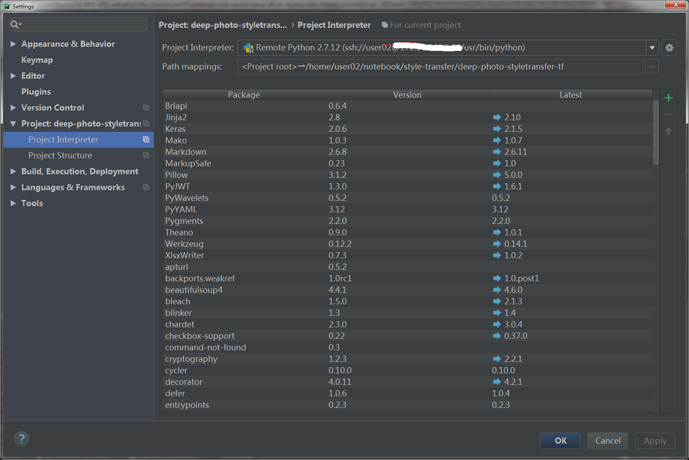689x460 pixels.
Task: Open the Plugins settings page
Action: pyautogui.click(x=36, y=92)
